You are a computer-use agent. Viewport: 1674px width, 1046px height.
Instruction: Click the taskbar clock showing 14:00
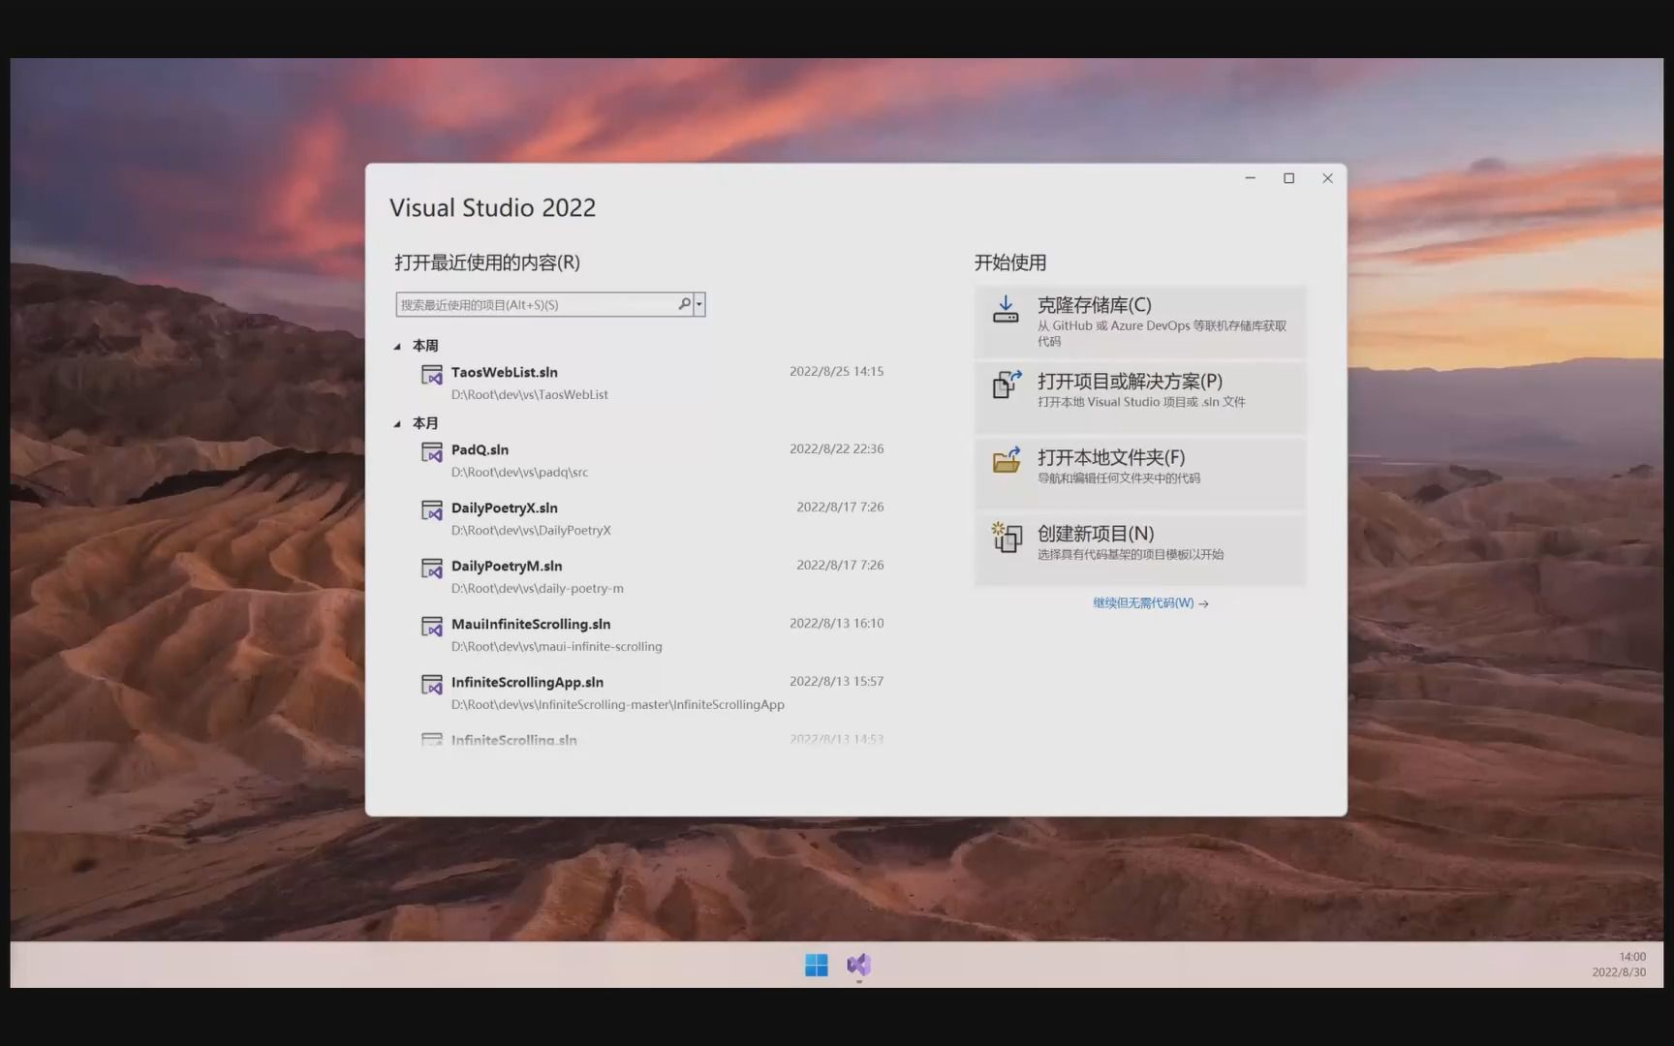coord(1631,957)
